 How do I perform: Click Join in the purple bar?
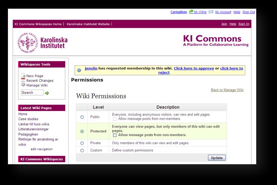point(224,24)
